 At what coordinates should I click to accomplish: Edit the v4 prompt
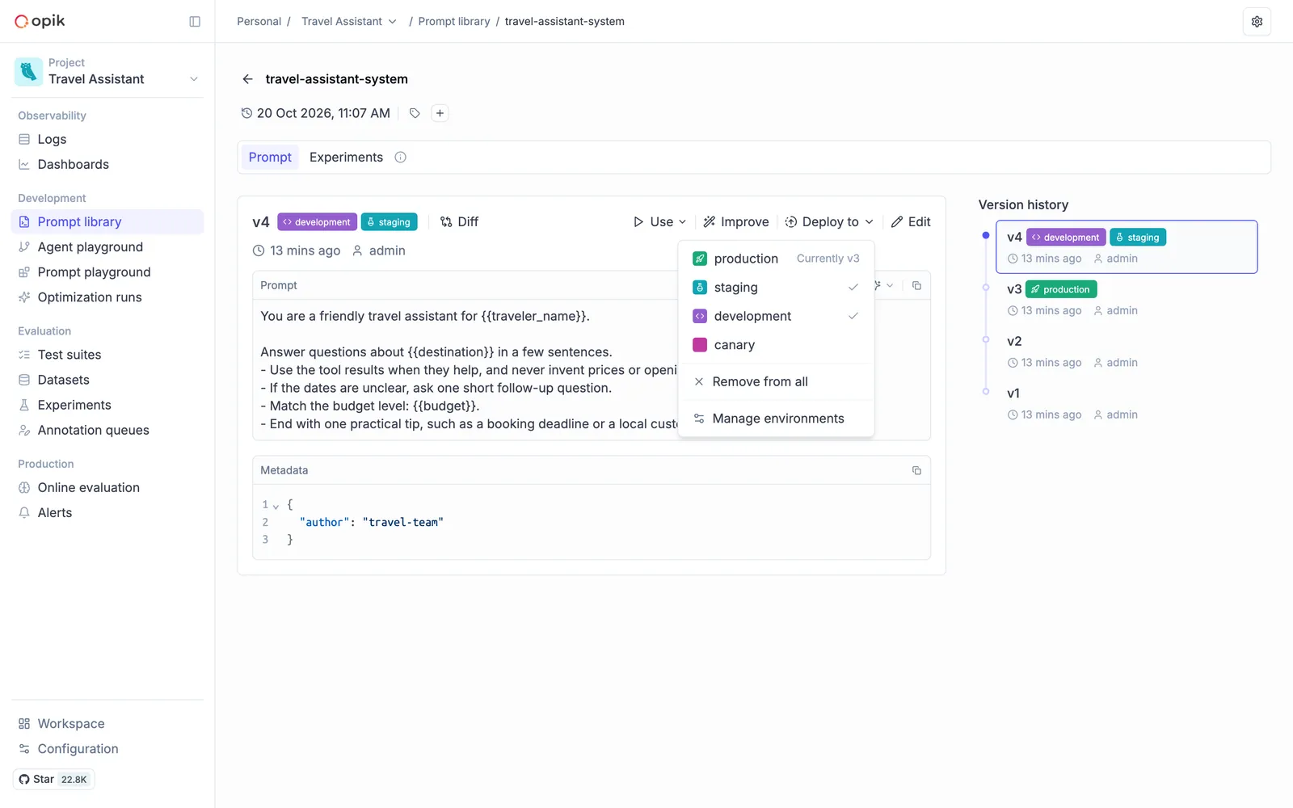[x=911, y=221]
